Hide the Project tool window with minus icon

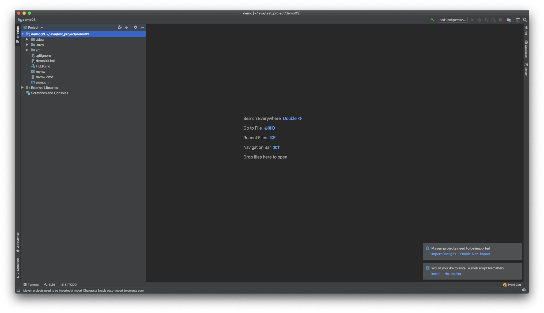(142, 27)
